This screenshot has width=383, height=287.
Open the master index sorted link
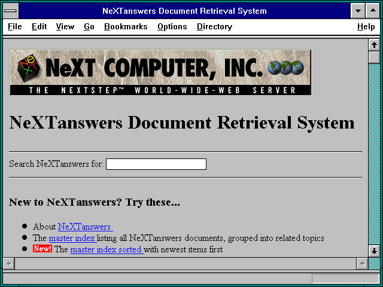pyautogui.click(x=107, y=249)
